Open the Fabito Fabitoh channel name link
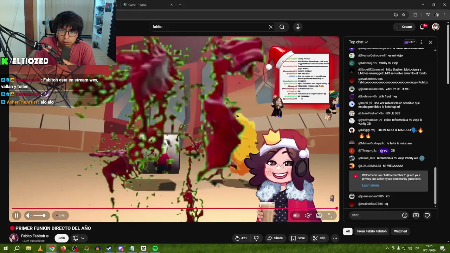Image resolution: width=450 pixels, height=253 pixels. (x=33, y=236)
